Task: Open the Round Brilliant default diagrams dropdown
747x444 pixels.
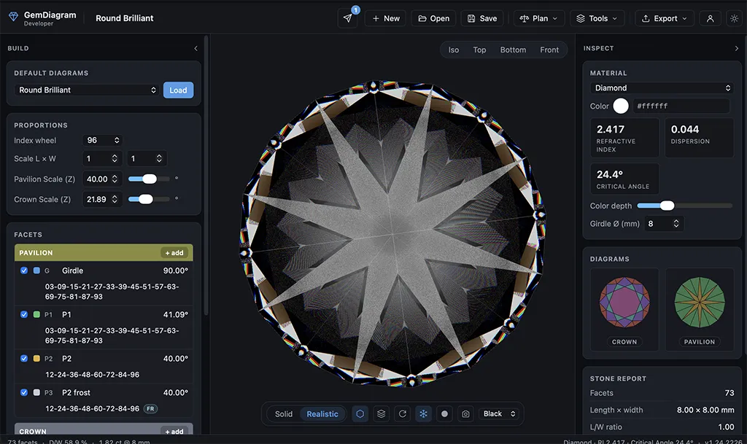Action: coord(88,90)
